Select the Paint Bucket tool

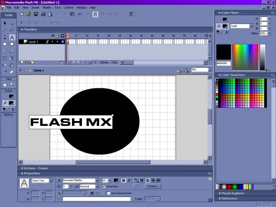[x=12, y=65]
